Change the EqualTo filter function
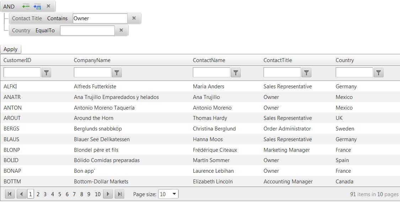Image resolution: width=400 pixels, height=205 pixels. tap(45, 31)
